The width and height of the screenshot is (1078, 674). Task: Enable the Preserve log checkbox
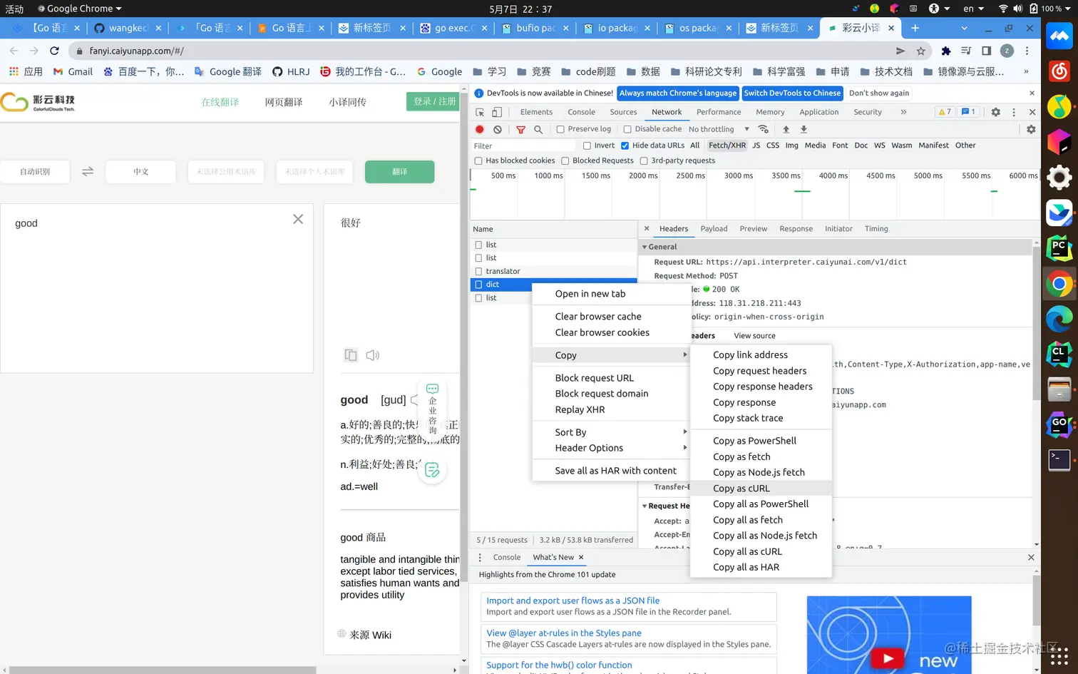560,129
